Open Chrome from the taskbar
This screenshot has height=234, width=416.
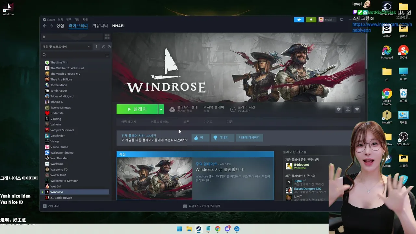tap(218, 229)
